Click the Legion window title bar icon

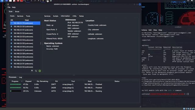pos(8,4)
